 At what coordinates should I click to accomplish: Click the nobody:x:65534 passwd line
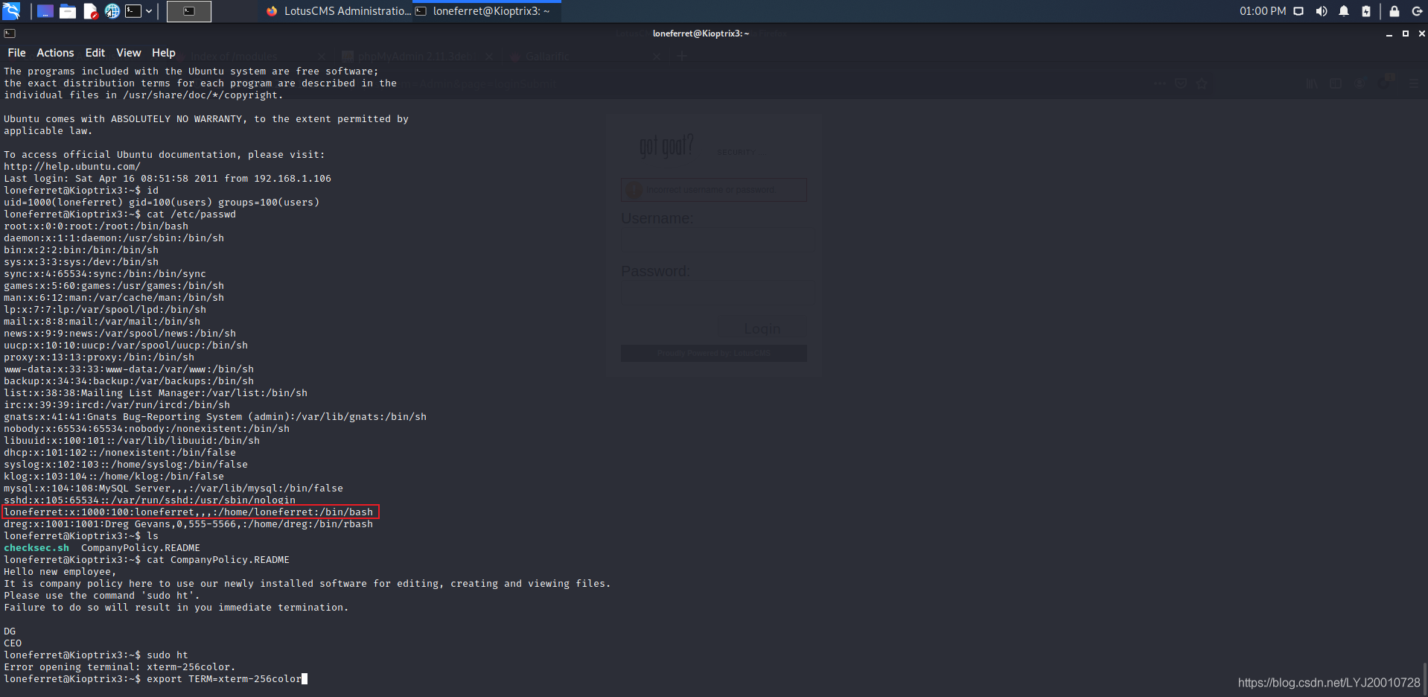tap(147, 429)
